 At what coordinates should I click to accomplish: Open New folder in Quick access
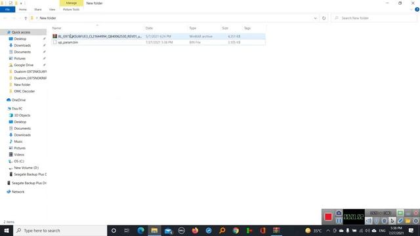[22, 85]
